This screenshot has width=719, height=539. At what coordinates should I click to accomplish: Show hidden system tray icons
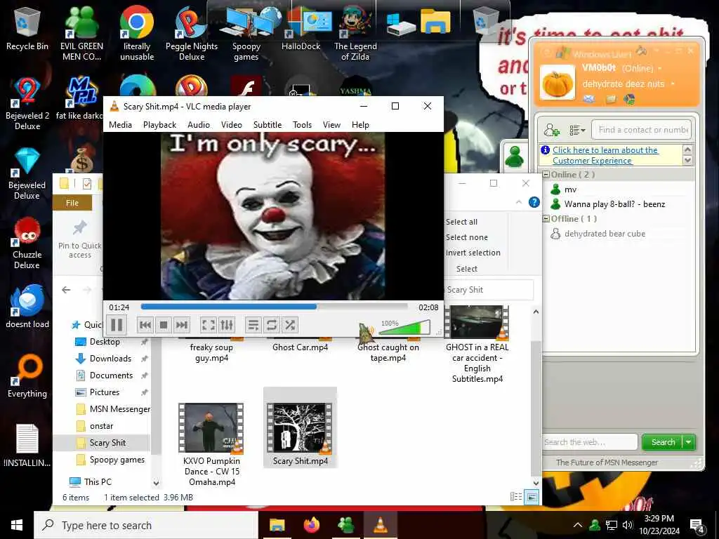pyautogui.click(x=578, y=525)
